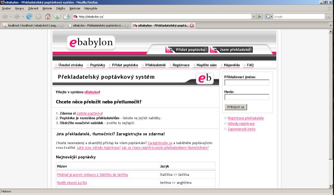Click 'Jaké jsou výhody registrace?' link
Screen dimensions: 334x195
pos(99,148)
